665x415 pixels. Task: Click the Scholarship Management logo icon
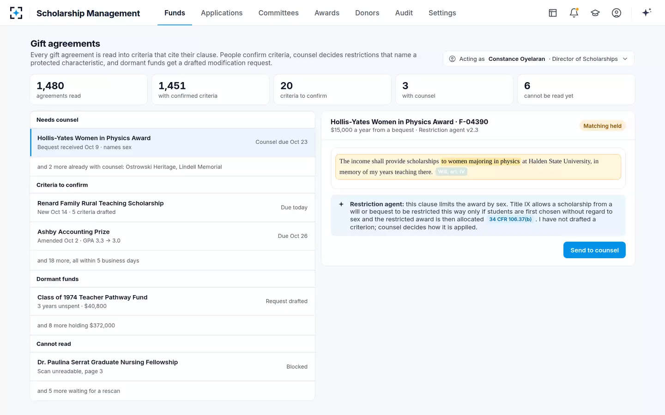click(16, 13)
